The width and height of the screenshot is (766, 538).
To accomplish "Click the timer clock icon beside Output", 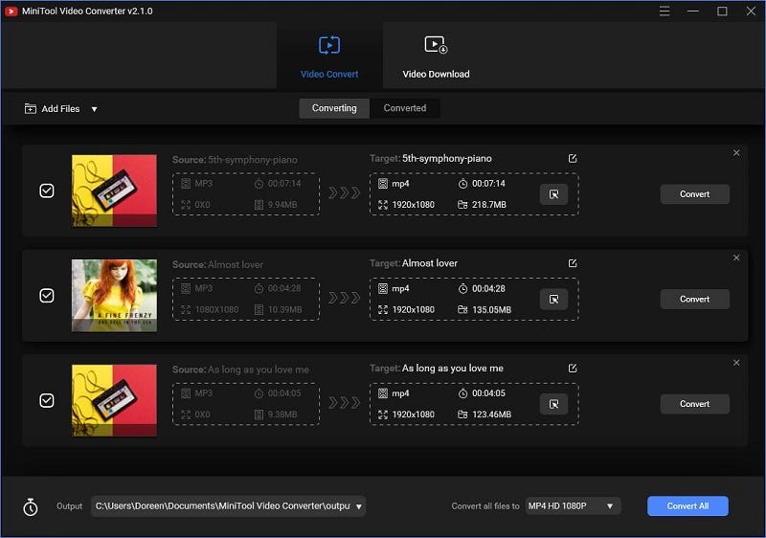I will [x=31, y=506].
